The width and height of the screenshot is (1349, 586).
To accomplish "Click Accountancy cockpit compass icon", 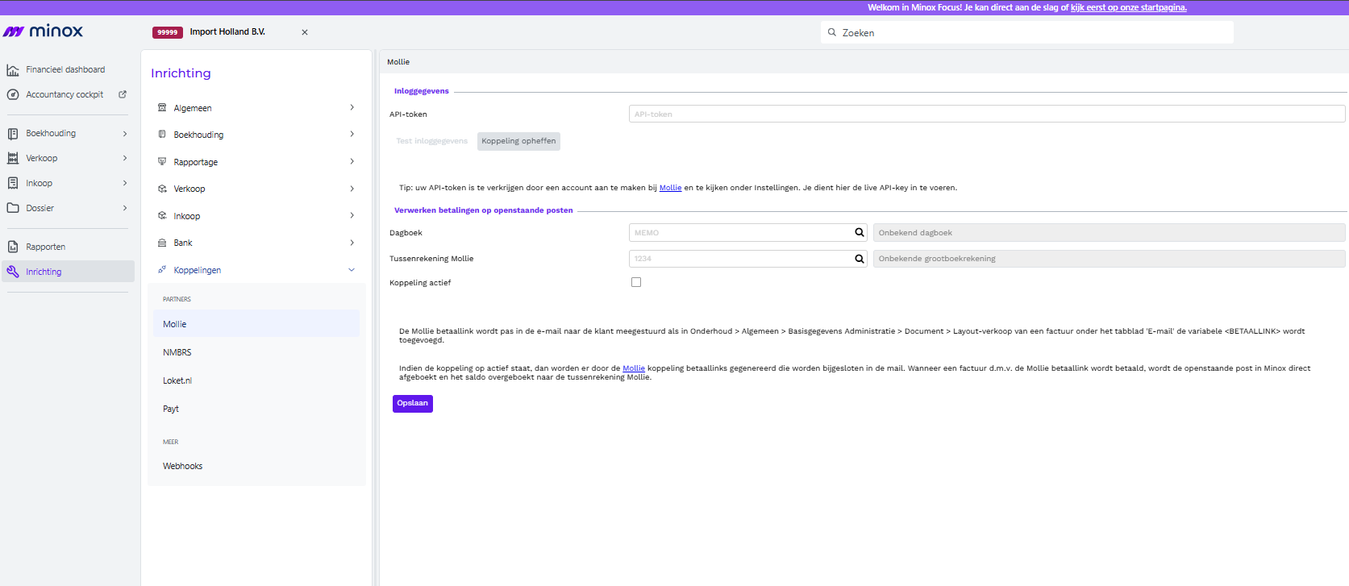I will (x=13, y=94).
